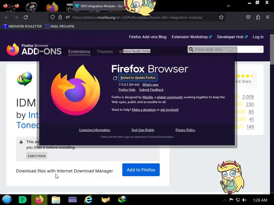Follow the global community link
274x205 pixels.
(x=170, y=97)
